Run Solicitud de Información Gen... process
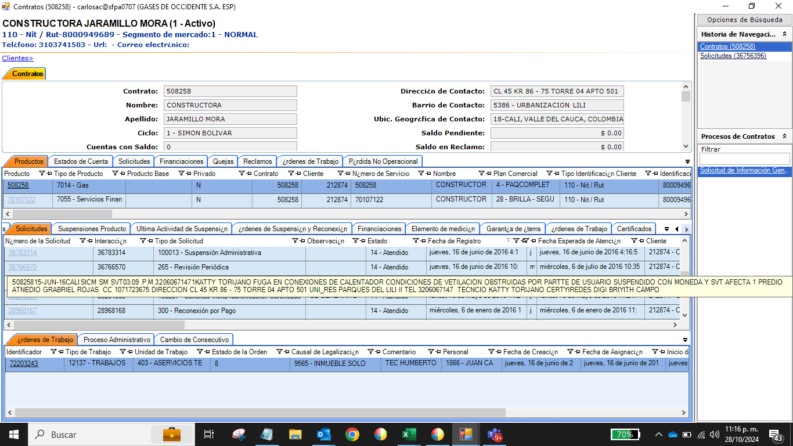The width and height of the screenshot is (793, 446). pyautogui.click(x=744, y=171)
